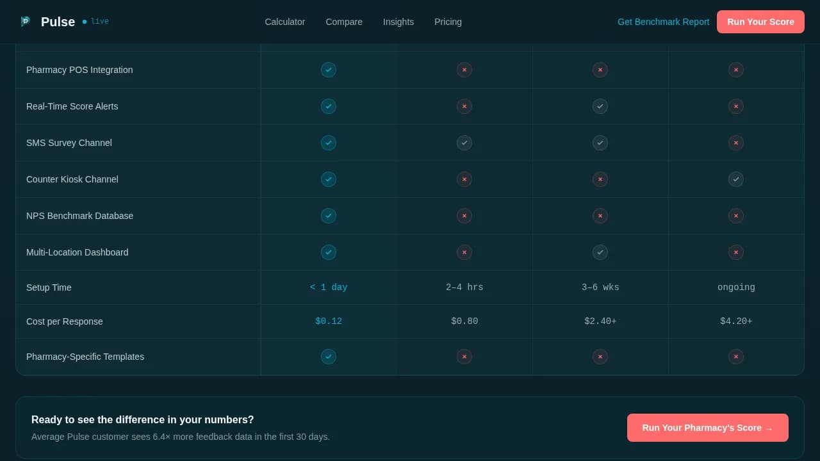820x461 pixels.
Task: Click the "$2.40+" cost value
Action: 600,321
